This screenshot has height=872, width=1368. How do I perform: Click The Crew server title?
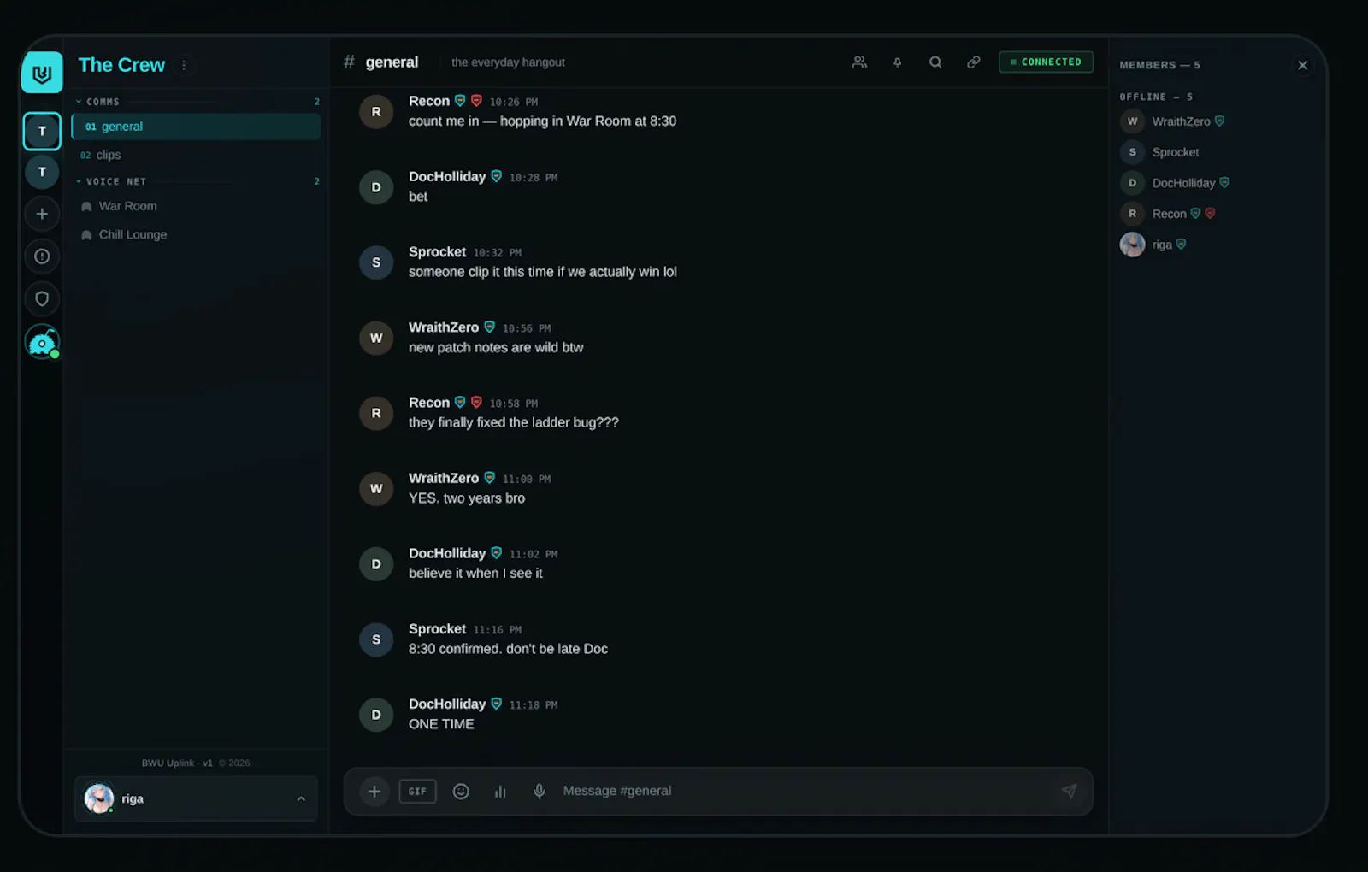click(x=121, y=65)
